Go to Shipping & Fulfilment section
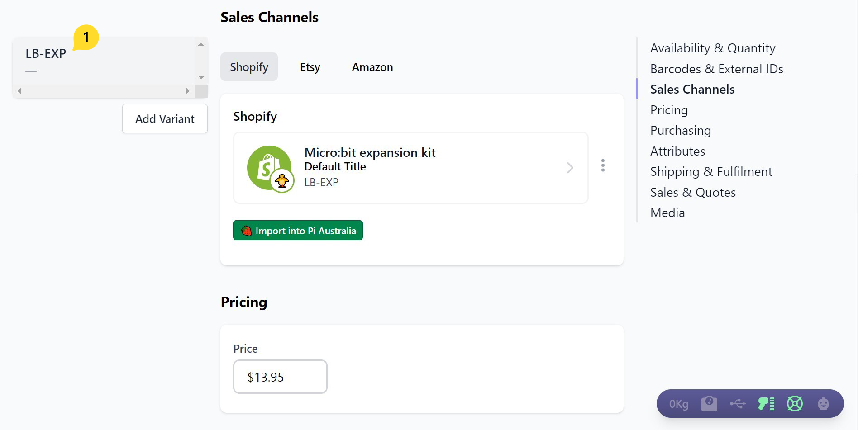 pyautogui.click(x=711, y=171)
